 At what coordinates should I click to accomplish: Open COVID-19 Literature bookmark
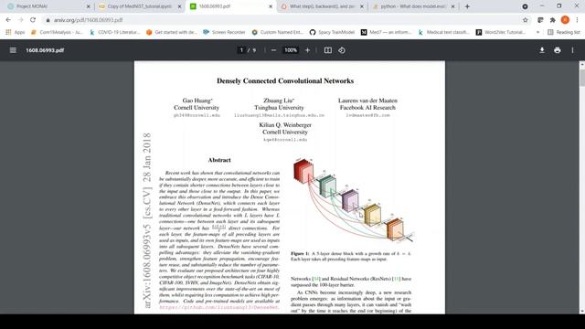coord(115,33)
